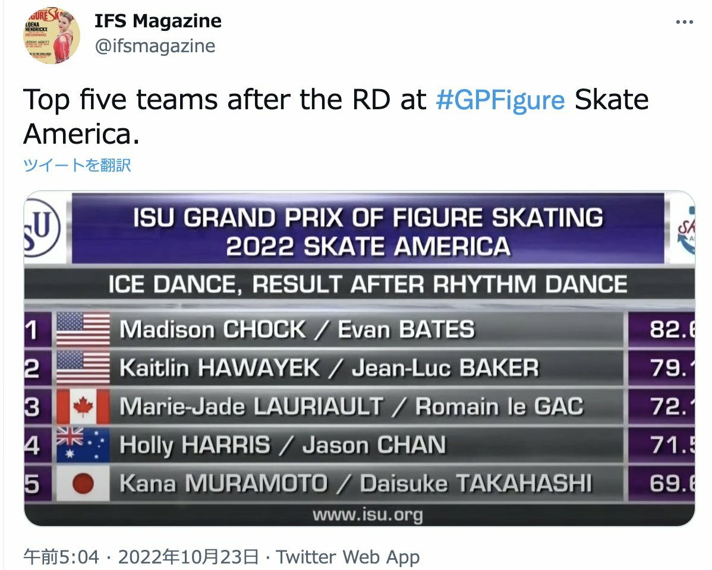The width and height of the screenshot is (712, 570).
Task: Click the Kana MURAMOTO / Daisuke TAKAHASHI row
Action: pos(355,484)
